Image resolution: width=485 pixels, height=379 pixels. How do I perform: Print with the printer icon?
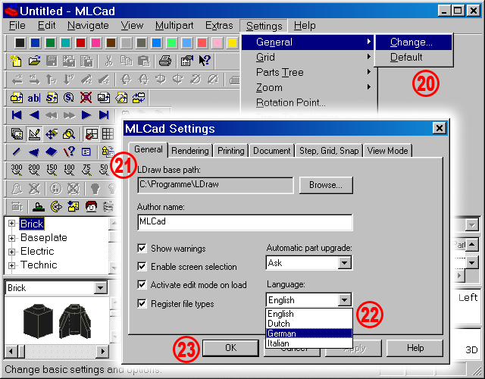click(165, 61)
